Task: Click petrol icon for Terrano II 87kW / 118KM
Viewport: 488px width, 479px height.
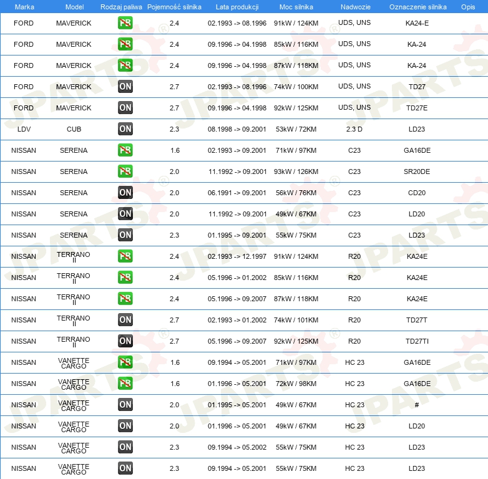Action: [x=125, y=299]
